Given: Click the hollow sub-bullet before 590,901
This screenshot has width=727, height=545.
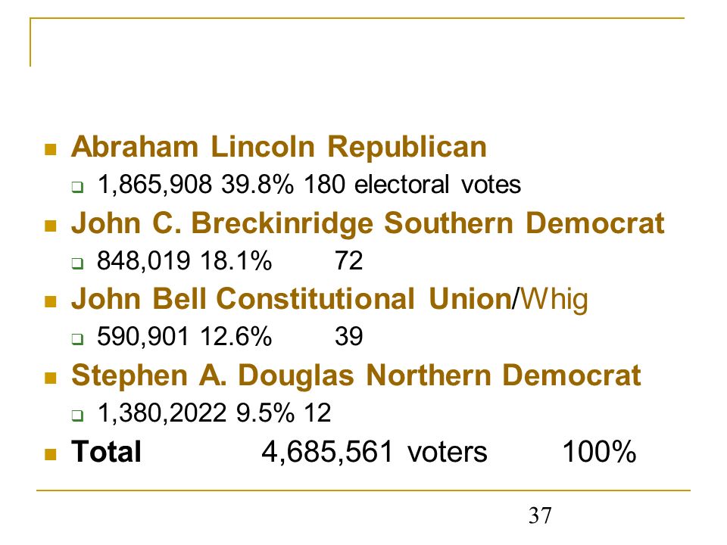Looking at the screenshot, I should [x=77, y=339].
